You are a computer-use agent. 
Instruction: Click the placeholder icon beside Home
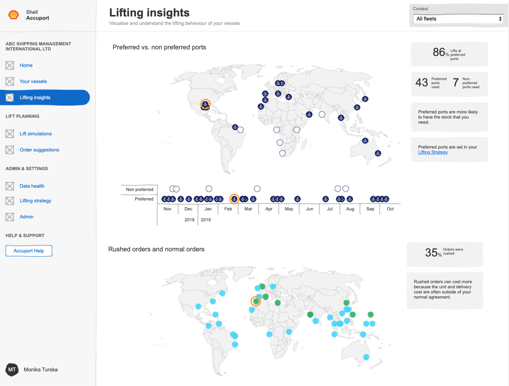coord(10,65)
